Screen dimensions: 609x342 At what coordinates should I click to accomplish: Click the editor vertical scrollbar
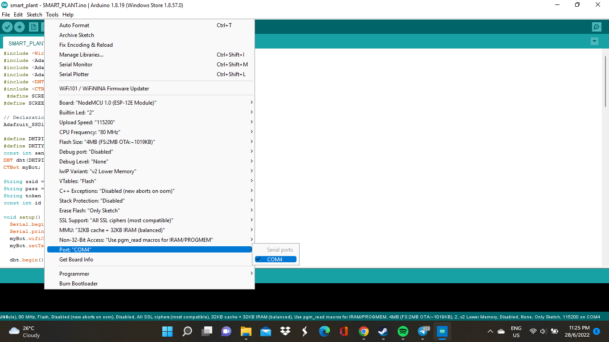point(605,81)
